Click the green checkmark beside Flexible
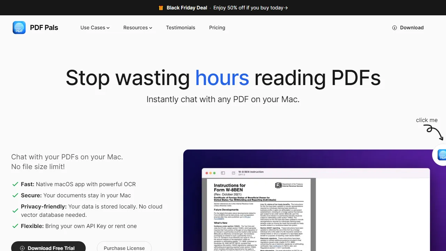Viewport: 446px width, 251px height. 15,226
